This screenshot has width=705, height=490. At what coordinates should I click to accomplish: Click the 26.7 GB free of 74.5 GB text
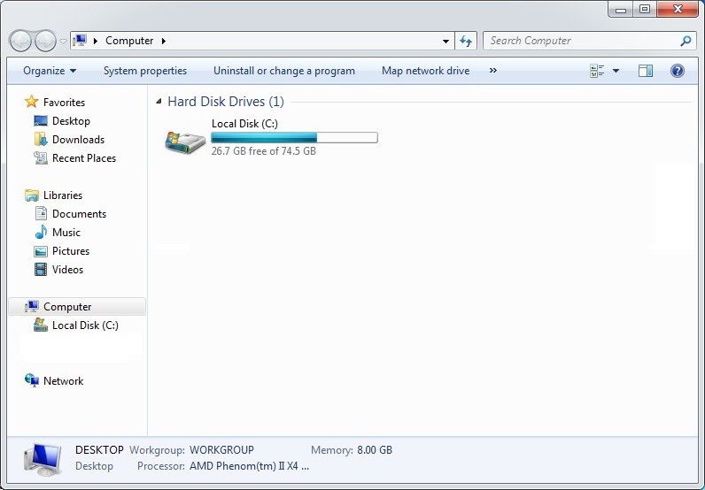coord(263,151)
